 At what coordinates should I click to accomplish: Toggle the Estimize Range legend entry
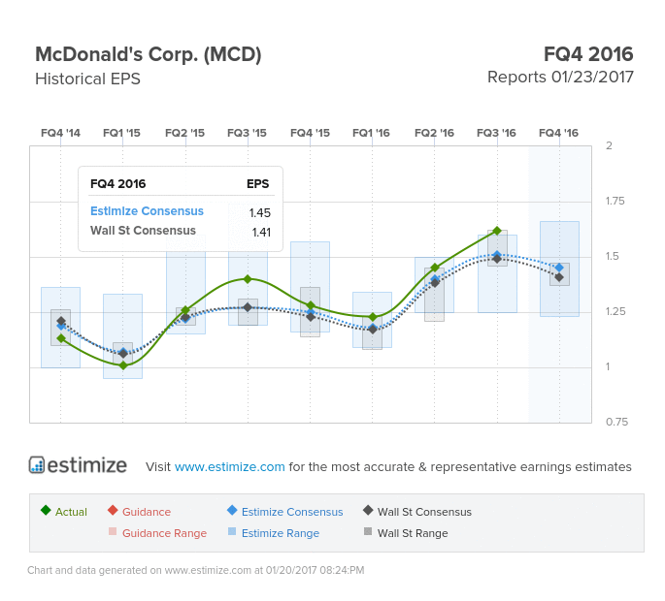[x=274, y=532]
